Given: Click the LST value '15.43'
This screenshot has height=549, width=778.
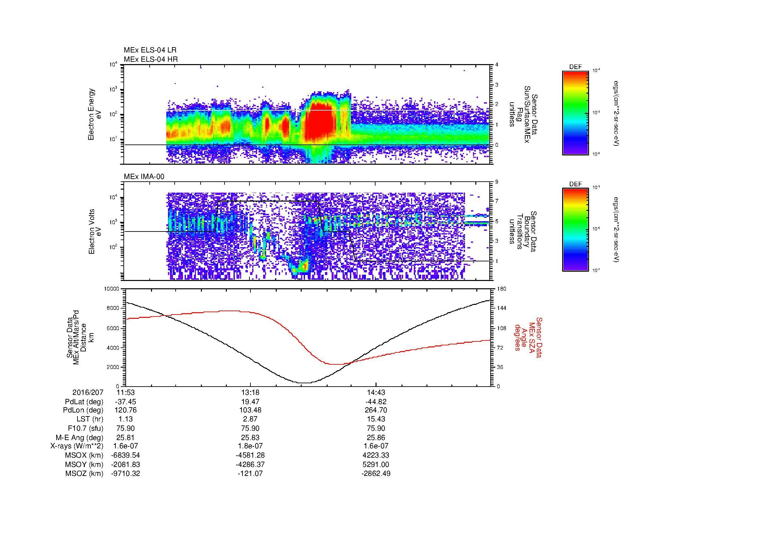Looking at the screenshot, I should point(376,419).
